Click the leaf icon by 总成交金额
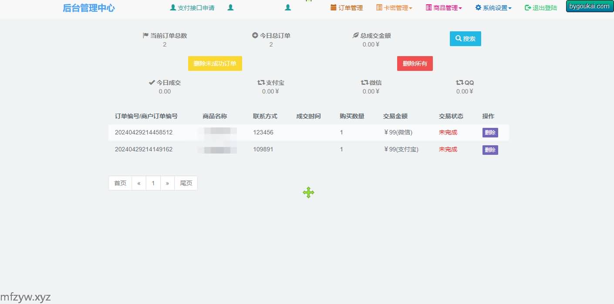Image resolution: width=614 pixels, height=304 pixels. tap(356, 35)
